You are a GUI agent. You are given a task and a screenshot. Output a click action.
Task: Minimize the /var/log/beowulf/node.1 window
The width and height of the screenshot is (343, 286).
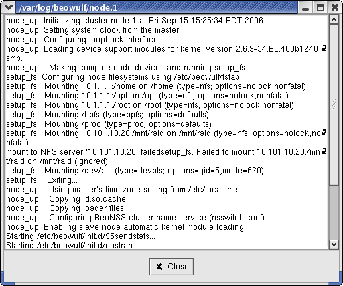(305, 7)
